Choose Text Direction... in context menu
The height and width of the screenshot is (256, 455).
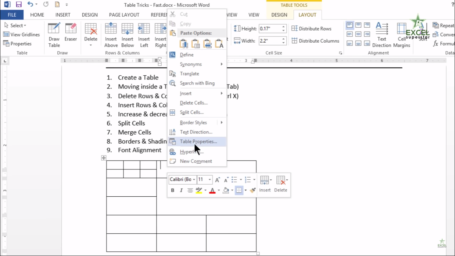pos(197,132)
